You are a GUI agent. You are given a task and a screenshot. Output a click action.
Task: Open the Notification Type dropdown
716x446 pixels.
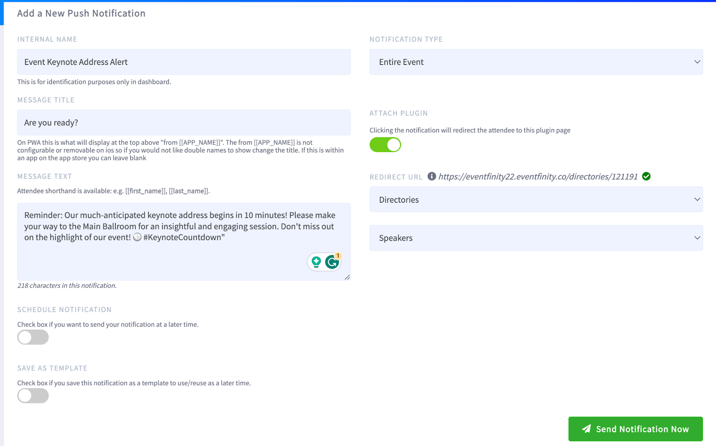pos(536,62)
